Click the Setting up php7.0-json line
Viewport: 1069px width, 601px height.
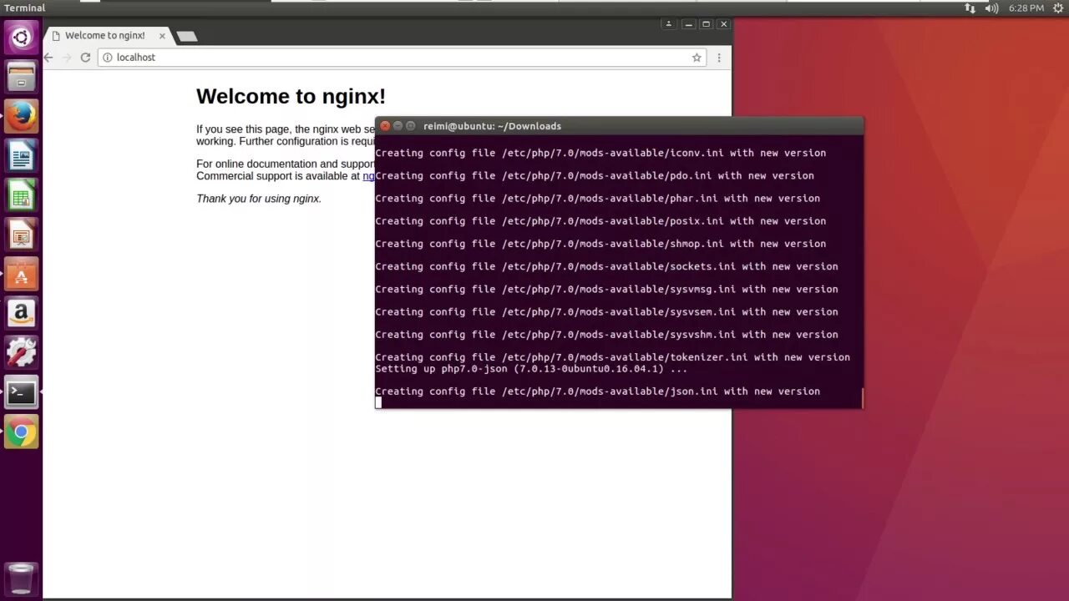(531, 368)
